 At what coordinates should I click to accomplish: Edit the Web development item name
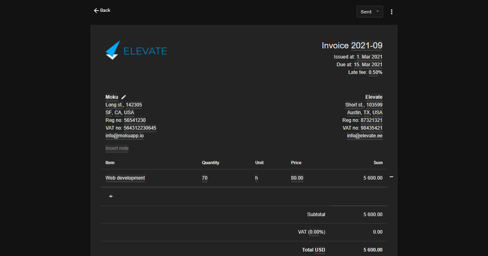tap(125, 178)
